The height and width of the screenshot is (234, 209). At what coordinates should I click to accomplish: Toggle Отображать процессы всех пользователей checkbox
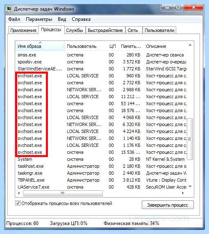click(x=18, y=203)
